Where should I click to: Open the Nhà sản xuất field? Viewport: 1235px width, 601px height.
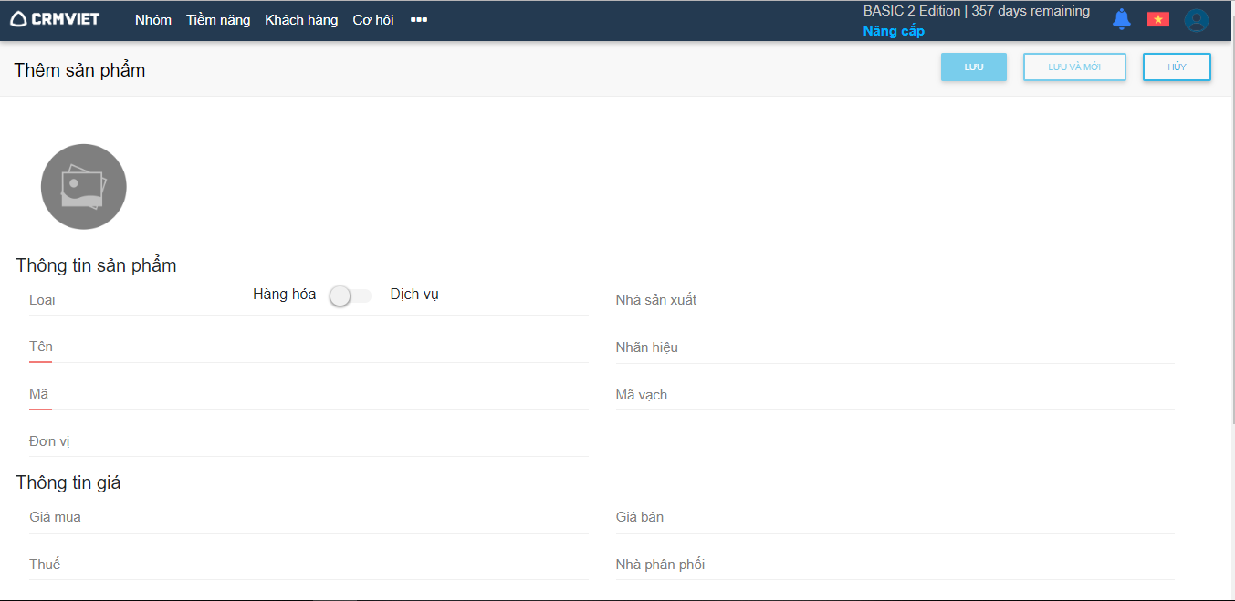(x=895, y=301)
